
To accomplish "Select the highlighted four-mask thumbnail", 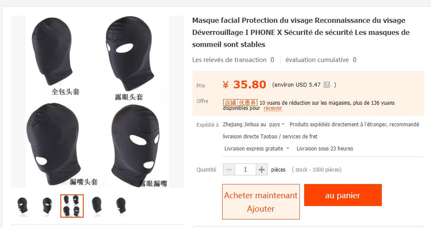I will [72, 206].
